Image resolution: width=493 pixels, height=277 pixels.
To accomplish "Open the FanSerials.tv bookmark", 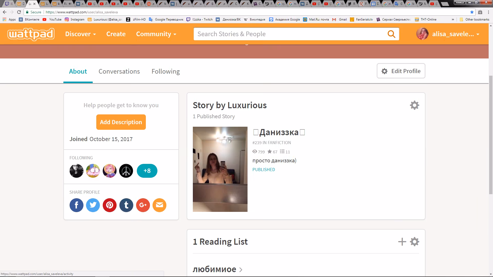I will click(x=362, y=19).
